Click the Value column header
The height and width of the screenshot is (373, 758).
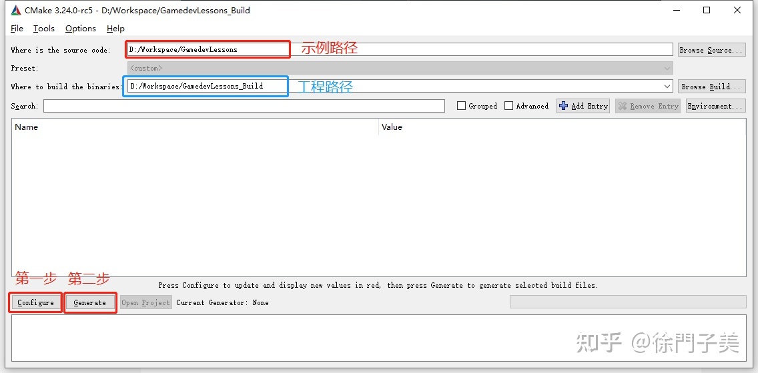[x=562, y=127]
